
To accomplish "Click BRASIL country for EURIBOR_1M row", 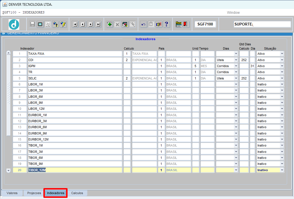I will tap(178, 115).
